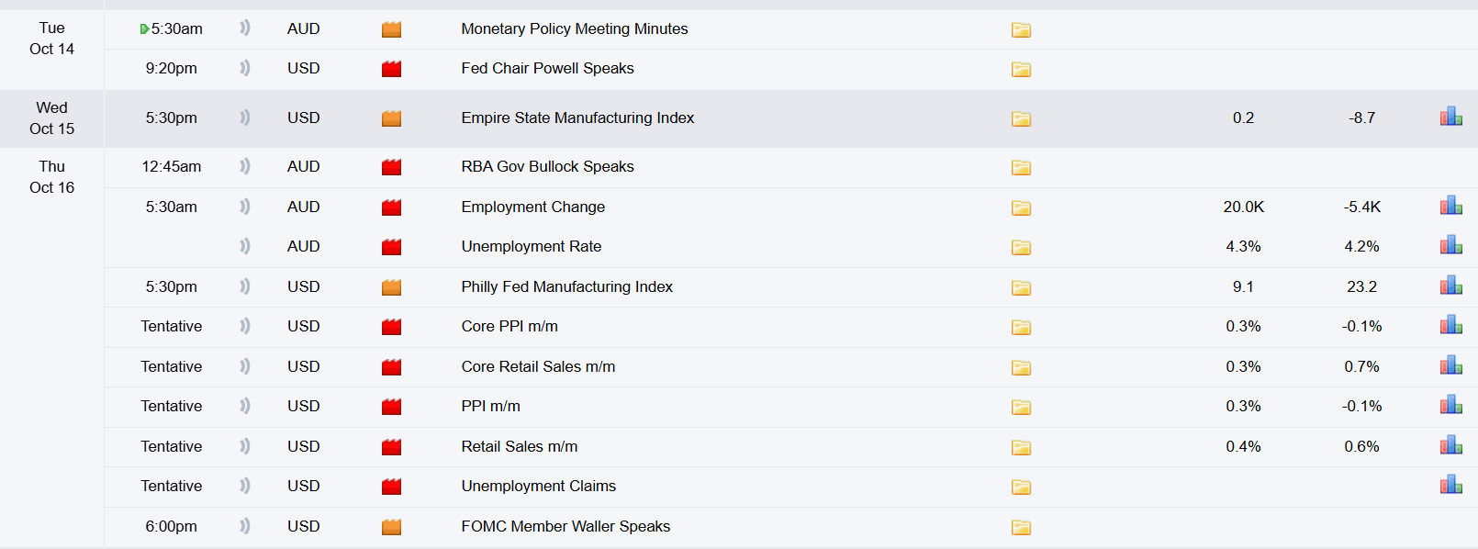Viewport: 1478px width, 549px height.
Task: Toggle the alert icon beside PPI m/m
Action: click(x=244, y=406)
